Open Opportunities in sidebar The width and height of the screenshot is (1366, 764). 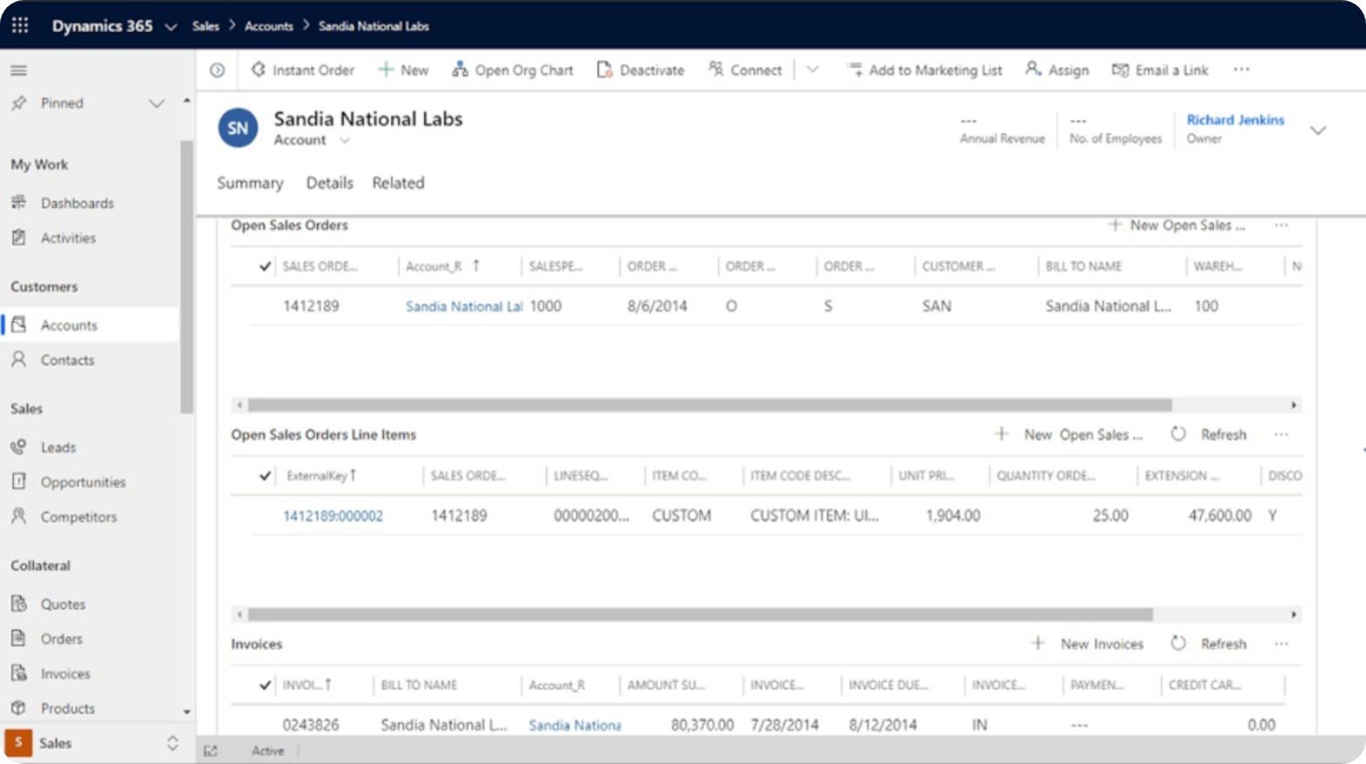point(83,481)
